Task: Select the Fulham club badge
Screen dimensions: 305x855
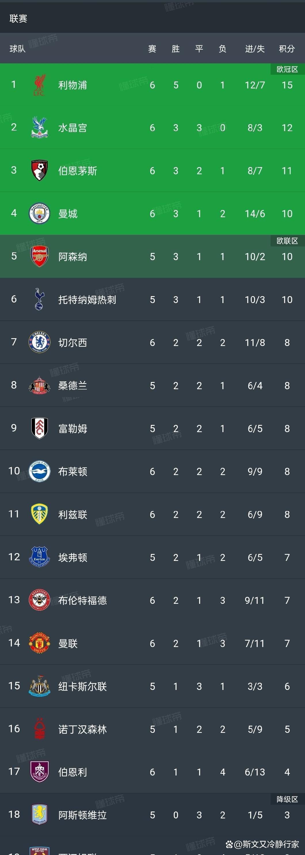Action: [39, 428]
